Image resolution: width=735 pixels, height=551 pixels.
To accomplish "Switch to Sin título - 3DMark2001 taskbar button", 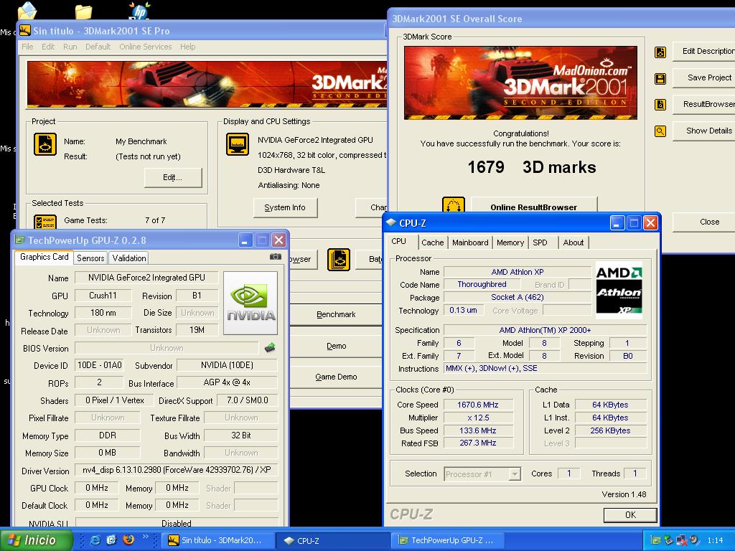I will point(217,541).
